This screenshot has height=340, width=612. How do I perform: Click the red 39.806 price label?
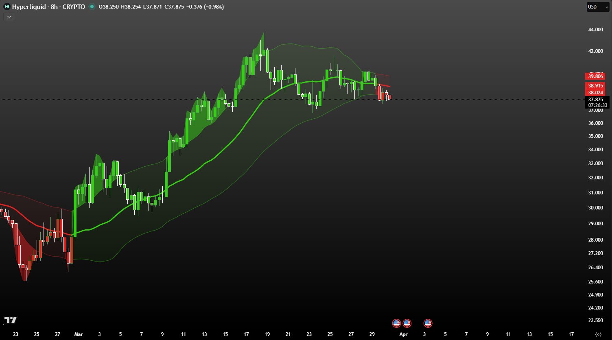(595, 76)
